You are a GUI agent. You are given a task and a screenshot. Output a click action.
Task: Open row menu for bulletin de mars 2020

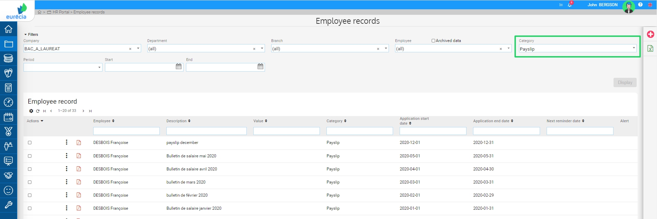click(67, 182)
